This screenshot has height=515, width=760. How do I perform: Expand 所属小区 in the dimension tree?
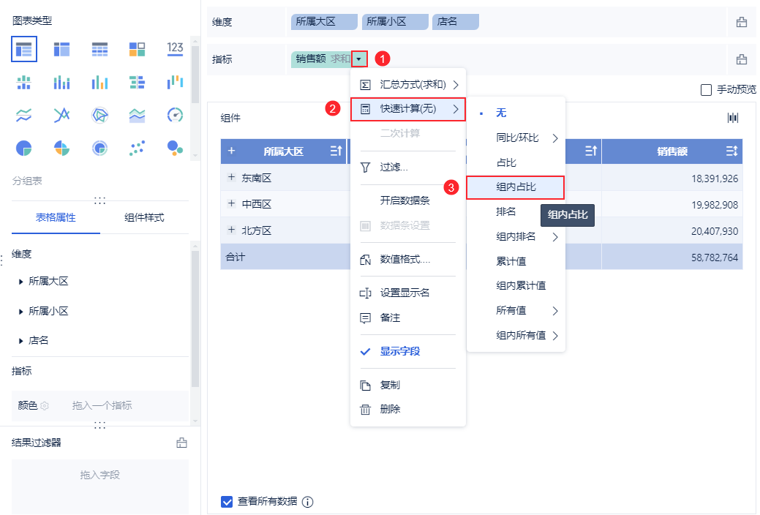pos(21,311)
